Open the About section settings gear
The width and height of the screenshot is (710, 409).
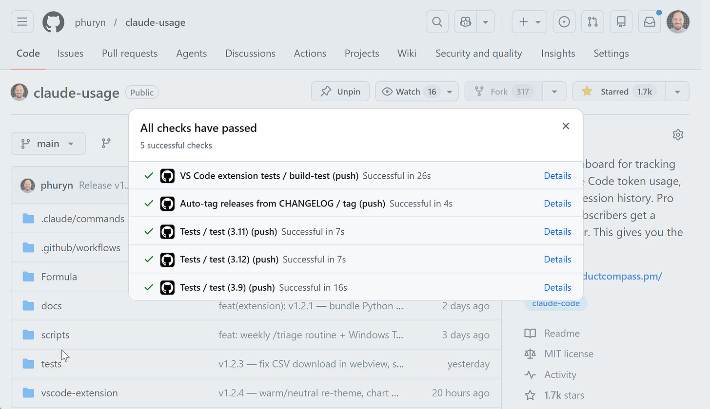click(678, 135)
